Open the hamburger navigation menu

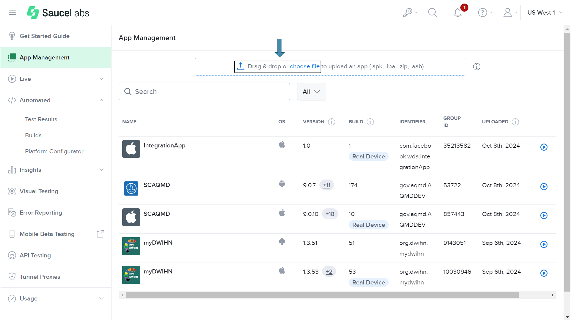pos(12,12)
